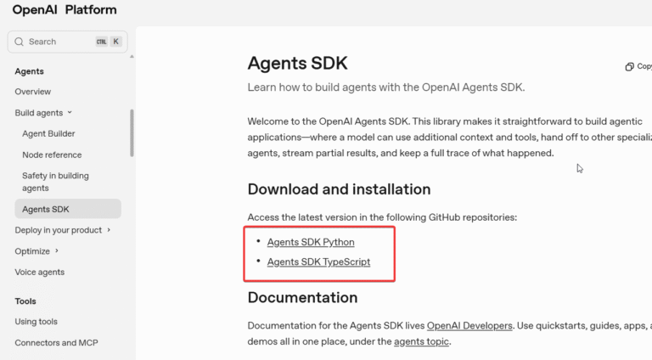The width and height of the screenshot is (652, 360).
Task: Click the search magnifier icon
Action: [19, 42]
